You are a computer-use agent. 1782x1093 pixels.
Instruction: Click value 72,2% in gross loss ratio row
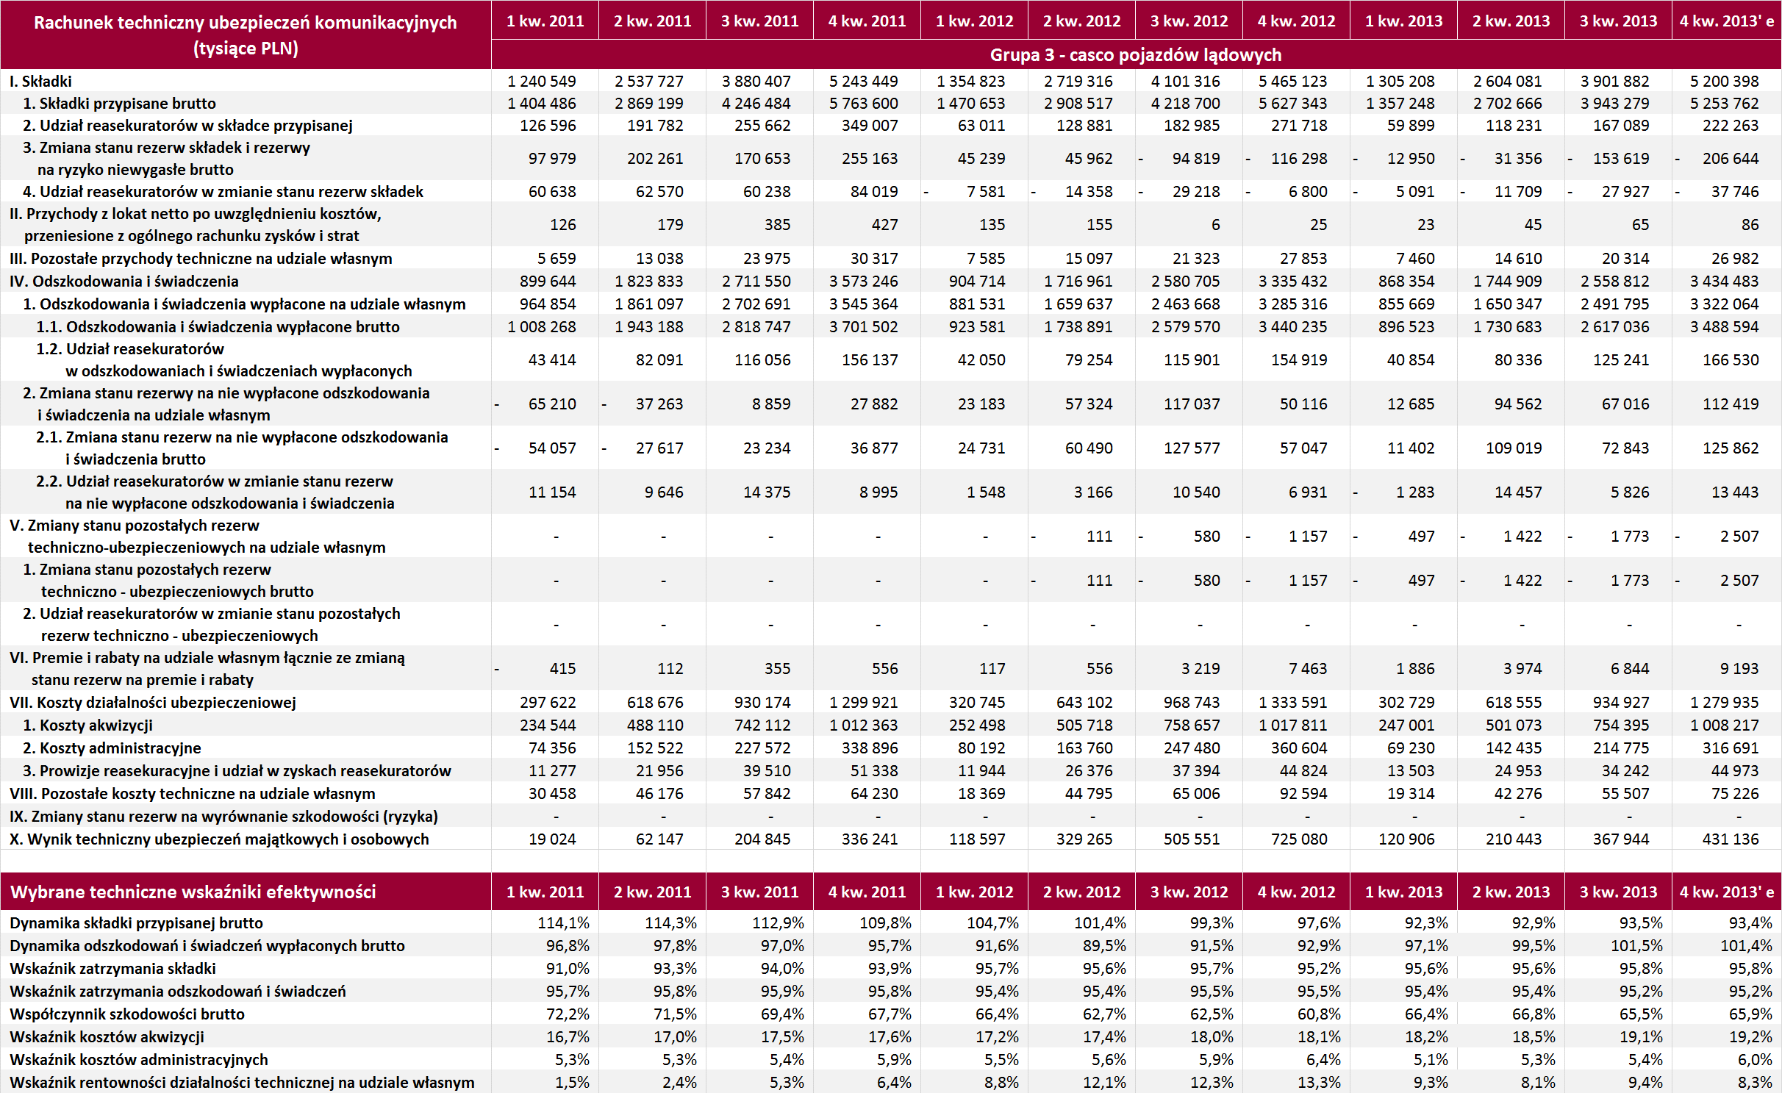(568, 1014)
